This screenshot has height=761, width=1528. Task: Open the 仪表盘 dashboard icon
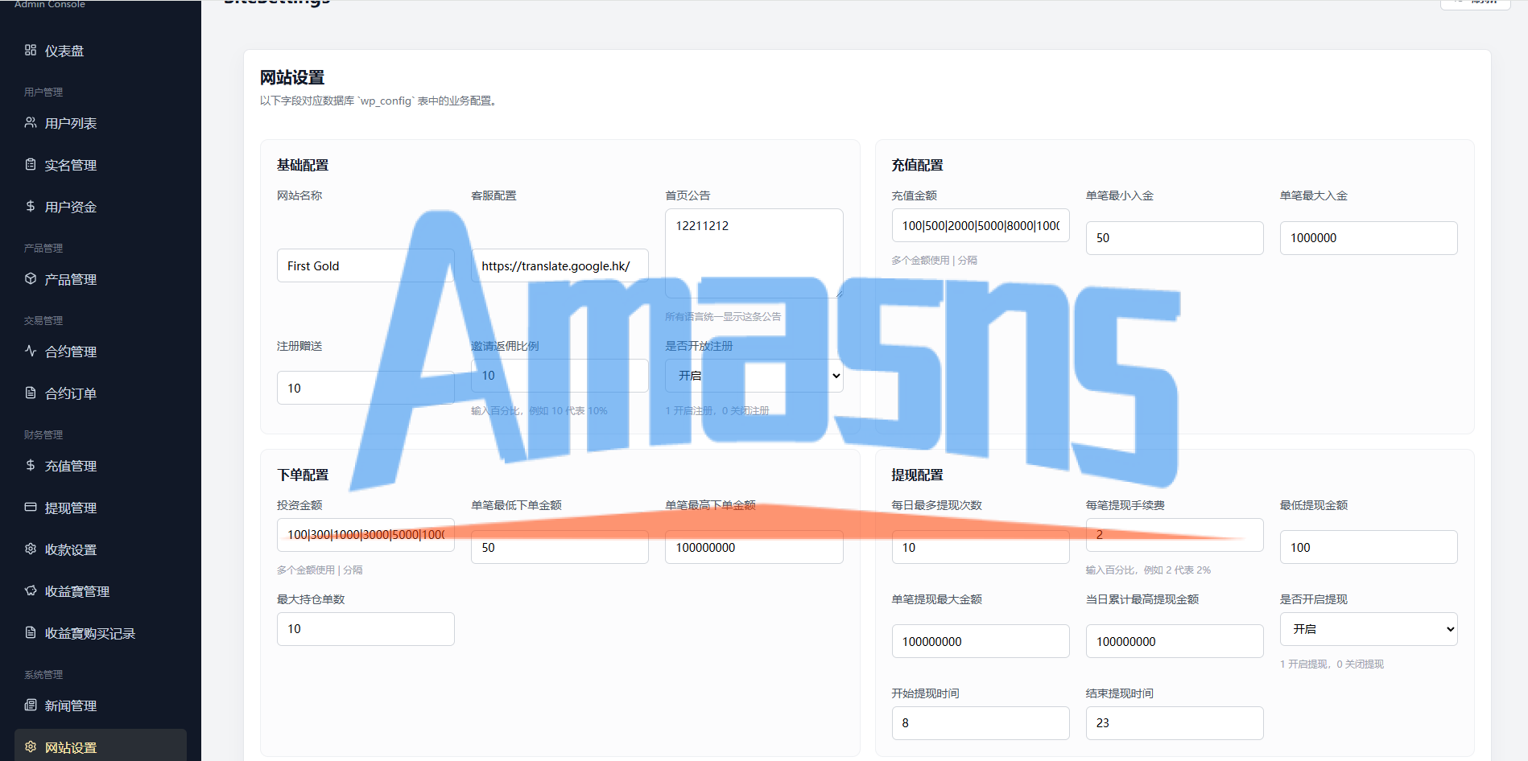click(x=31, y=50)
